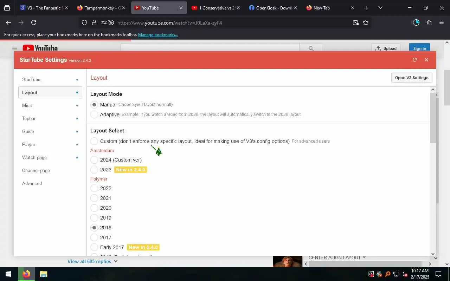Select the Adaptive layout mode radio
Screen dimensions: 450x281
[x=94, y=115]
